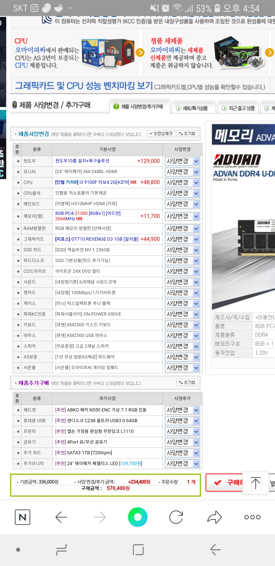Open 추가모니터 사양변경 dropdown
This screenshot has height=566, width=275.
pos(182,464)
